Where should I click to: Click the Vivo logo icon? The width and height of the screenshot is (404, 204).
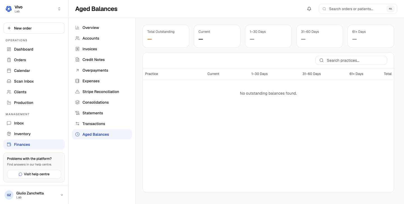coord(9,9)
